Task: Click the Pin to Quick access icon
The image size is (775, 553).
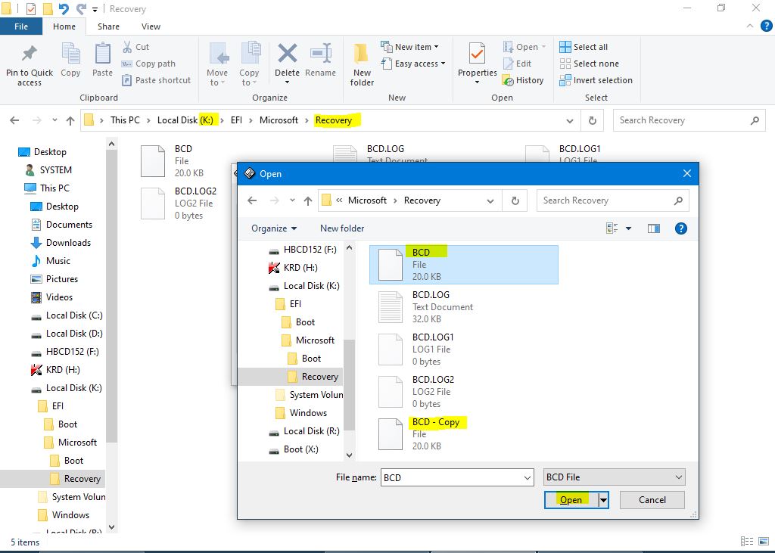Action: pos(29,56)
